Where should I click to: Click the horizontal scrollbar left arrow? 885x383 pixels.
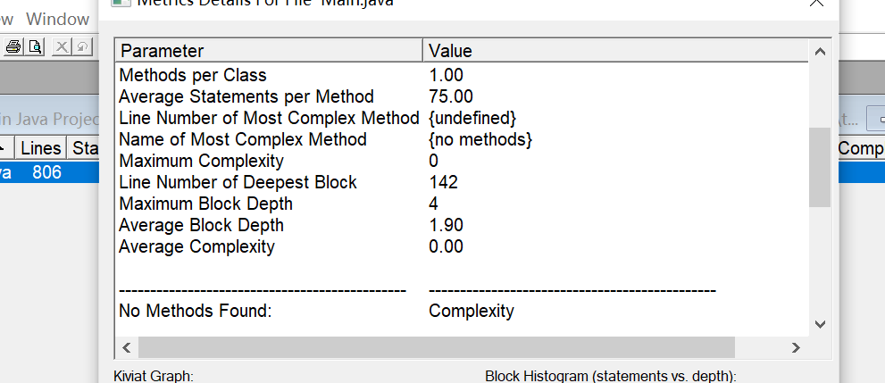(x=127, y=347)
